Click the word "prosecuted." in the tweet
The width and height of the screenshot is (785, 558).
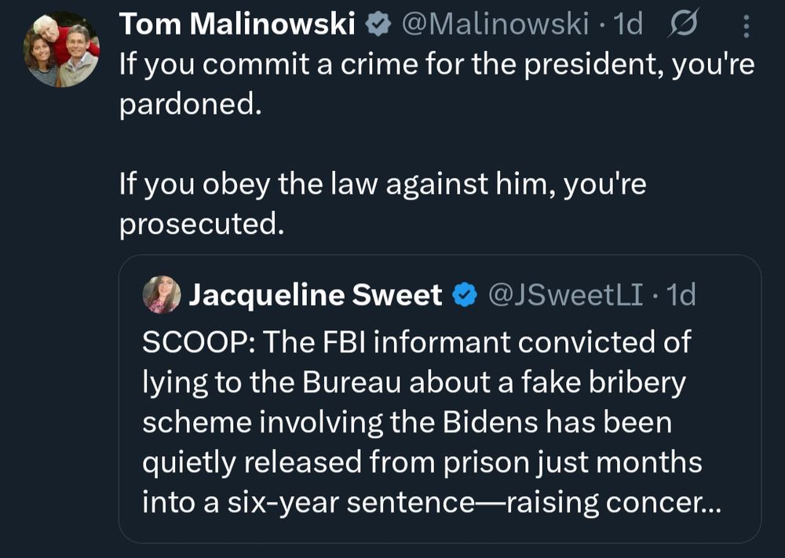200,225
